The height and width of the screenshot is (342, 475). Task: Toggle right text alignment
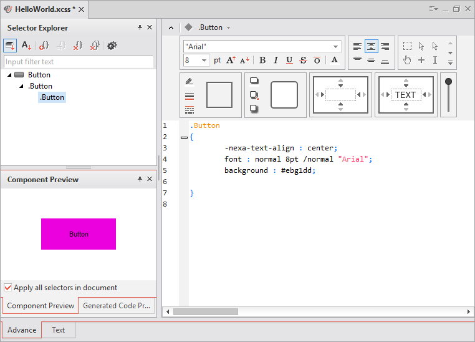coord(385,46)
